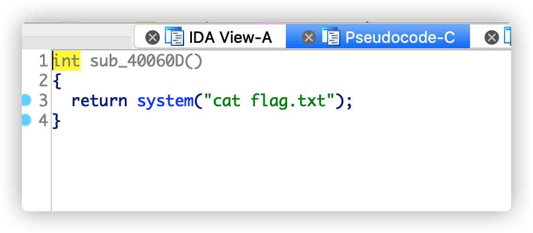Toggle the breakpoint dot on line 3
The width and height of the screenshot is (533, 233).
coord(26,100)
